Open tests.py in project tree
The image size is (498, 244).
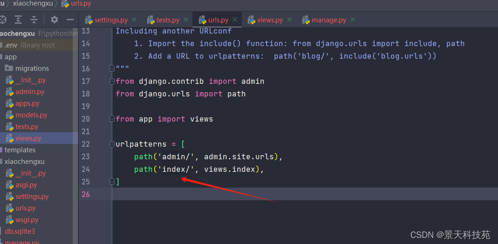(27, 127)
